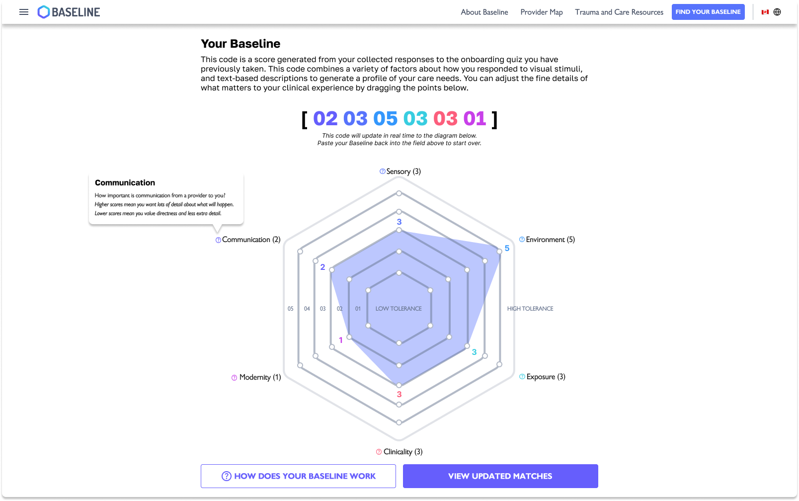The height and width of the screenshot is (501, 799).
Task: Click the Environment help question icon
Action: (522, 240)
